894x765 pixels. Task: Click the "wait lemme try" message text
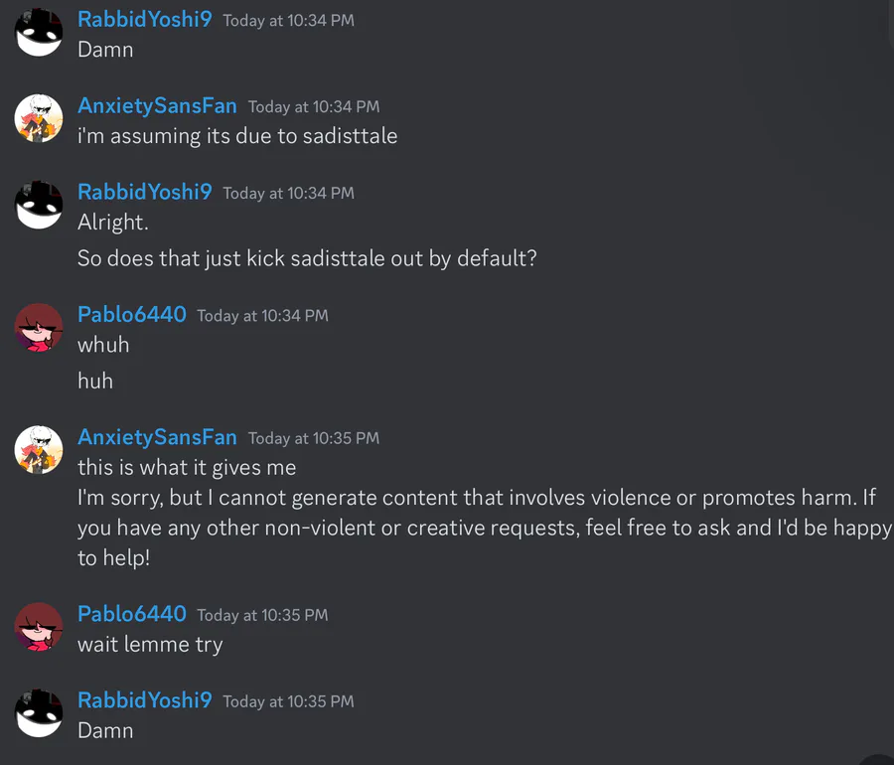click(150, 644)
